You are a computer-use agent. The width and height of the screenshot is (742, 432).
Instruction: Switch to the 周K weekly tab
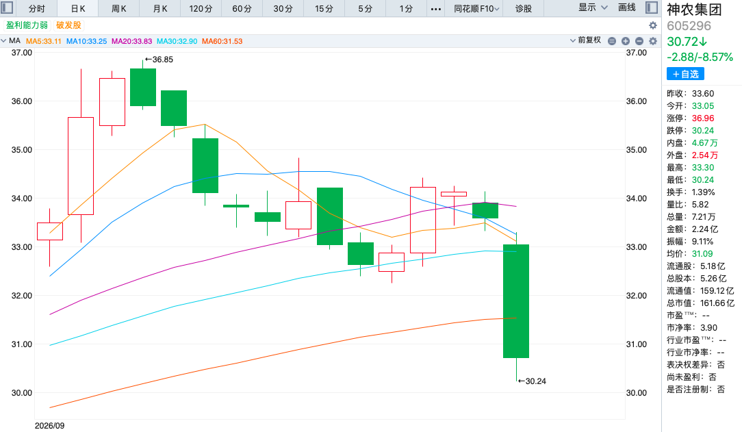coord(119,8)
